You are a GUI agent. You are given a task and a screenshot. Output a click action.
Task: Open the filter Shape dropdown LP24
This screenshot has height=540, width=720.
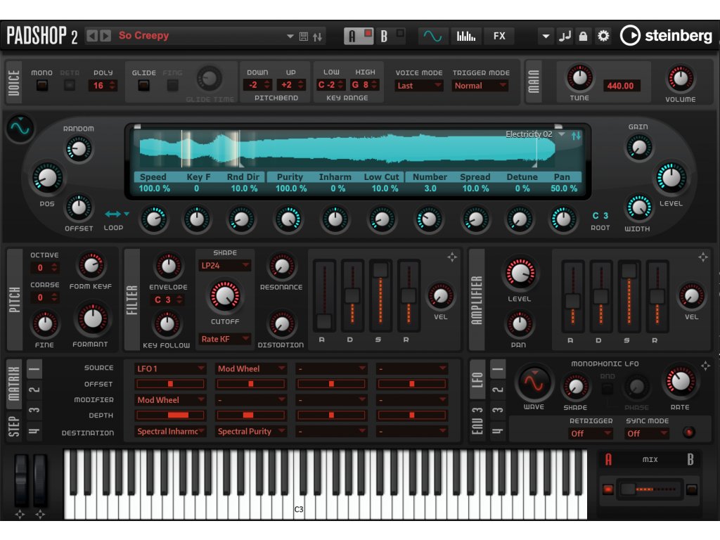[224, 265]
